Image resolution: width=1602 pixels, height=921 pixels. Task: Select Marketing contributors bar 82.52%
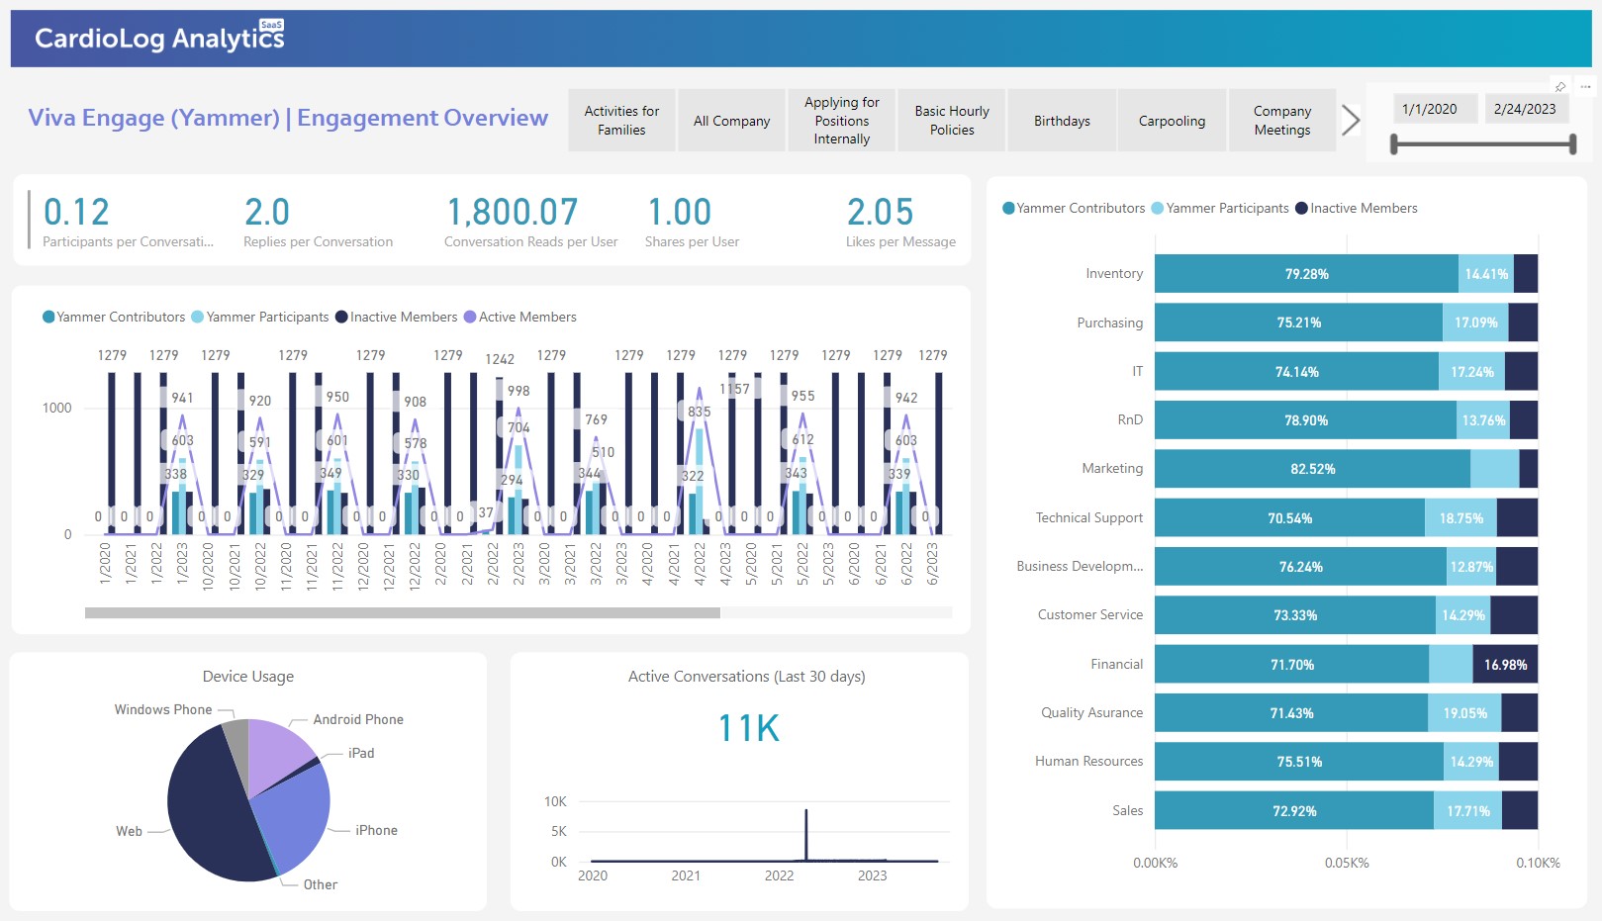pyautogui.click(x=1312, y=469)
